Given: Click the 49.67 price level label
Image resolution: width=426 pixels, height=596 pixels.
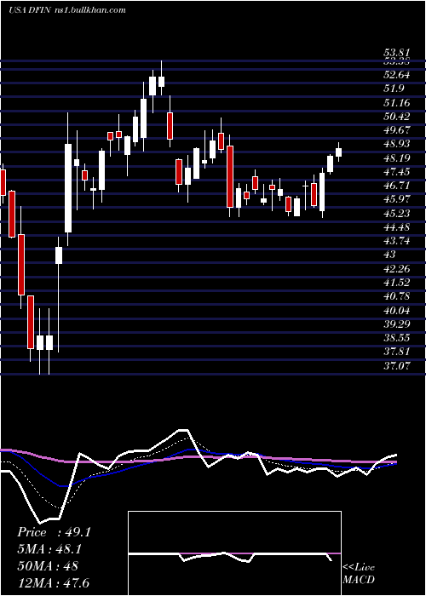Looking at the screenshot, I should point(396,130).
